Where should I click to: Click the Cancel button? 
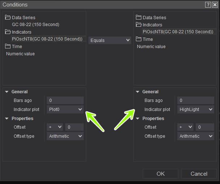point(199,174)
